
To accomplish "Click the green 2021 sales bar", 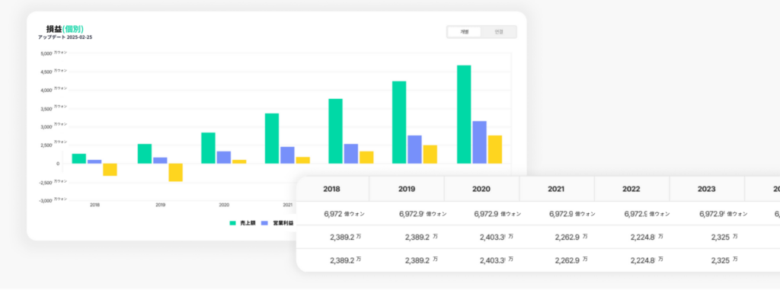I will click(x=272, y=139).
